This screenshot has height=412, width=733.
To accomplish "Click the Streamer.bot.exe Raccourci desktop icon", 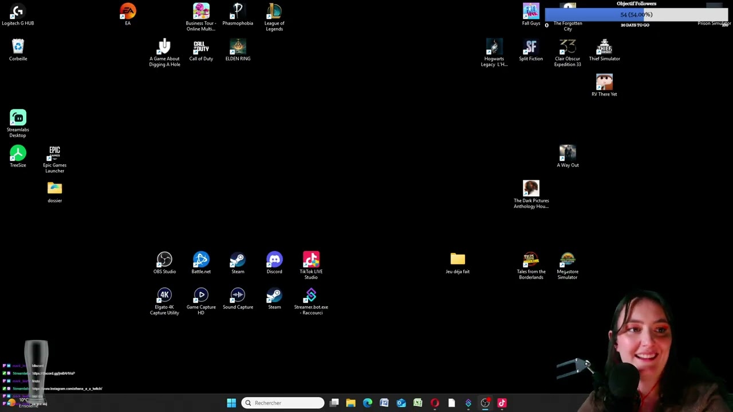I will click(x=311, y=301).
